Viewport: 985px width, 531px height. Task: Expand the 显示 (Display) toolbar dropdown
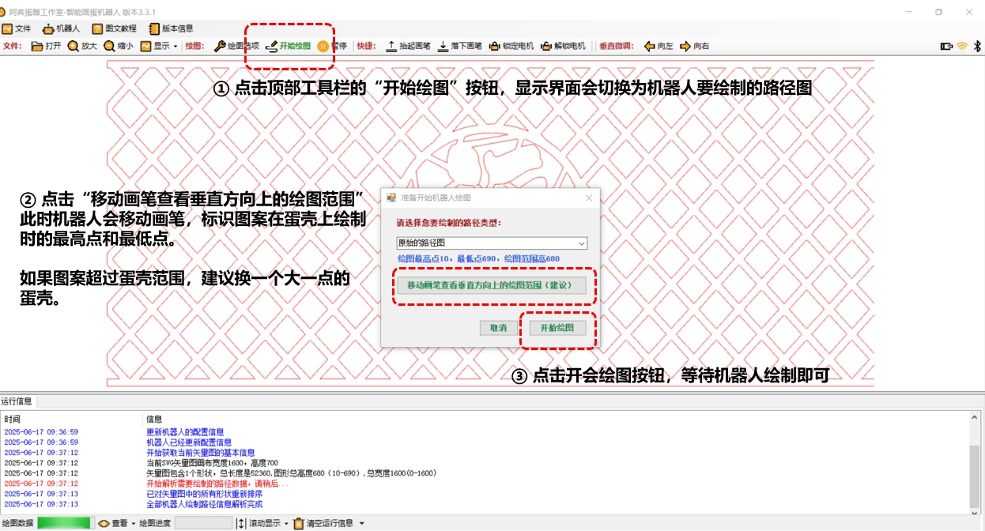160,46
